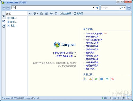Expand the search input history dropdown
This screenshot has width=133, height=101.
[x=94, y=8]
